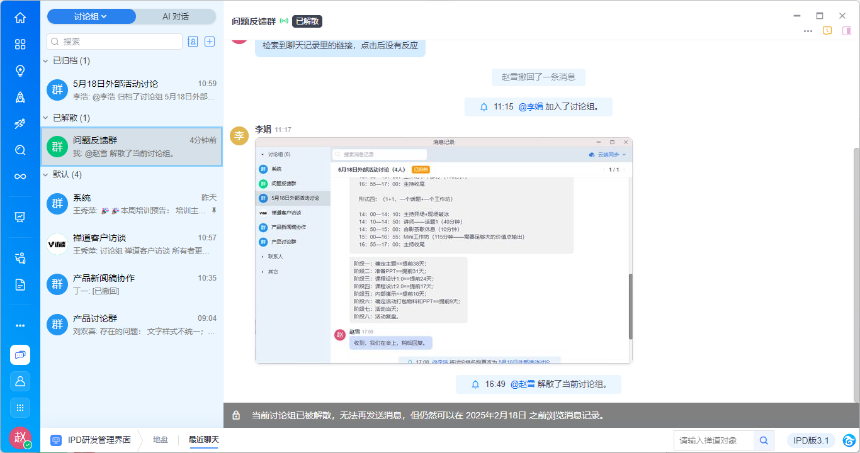Focus the 搜索 box in chat list
This screenshot has height=453, width=860.
point(115,42)
